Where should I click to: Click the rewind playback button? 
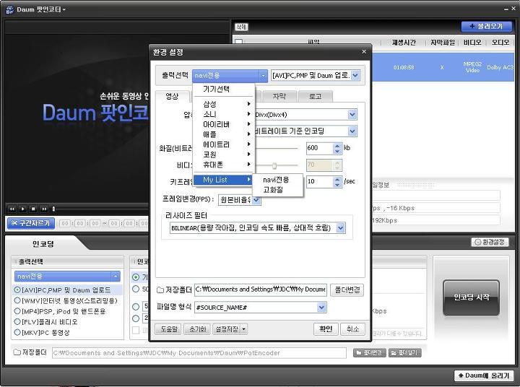[x=12, y=209]
